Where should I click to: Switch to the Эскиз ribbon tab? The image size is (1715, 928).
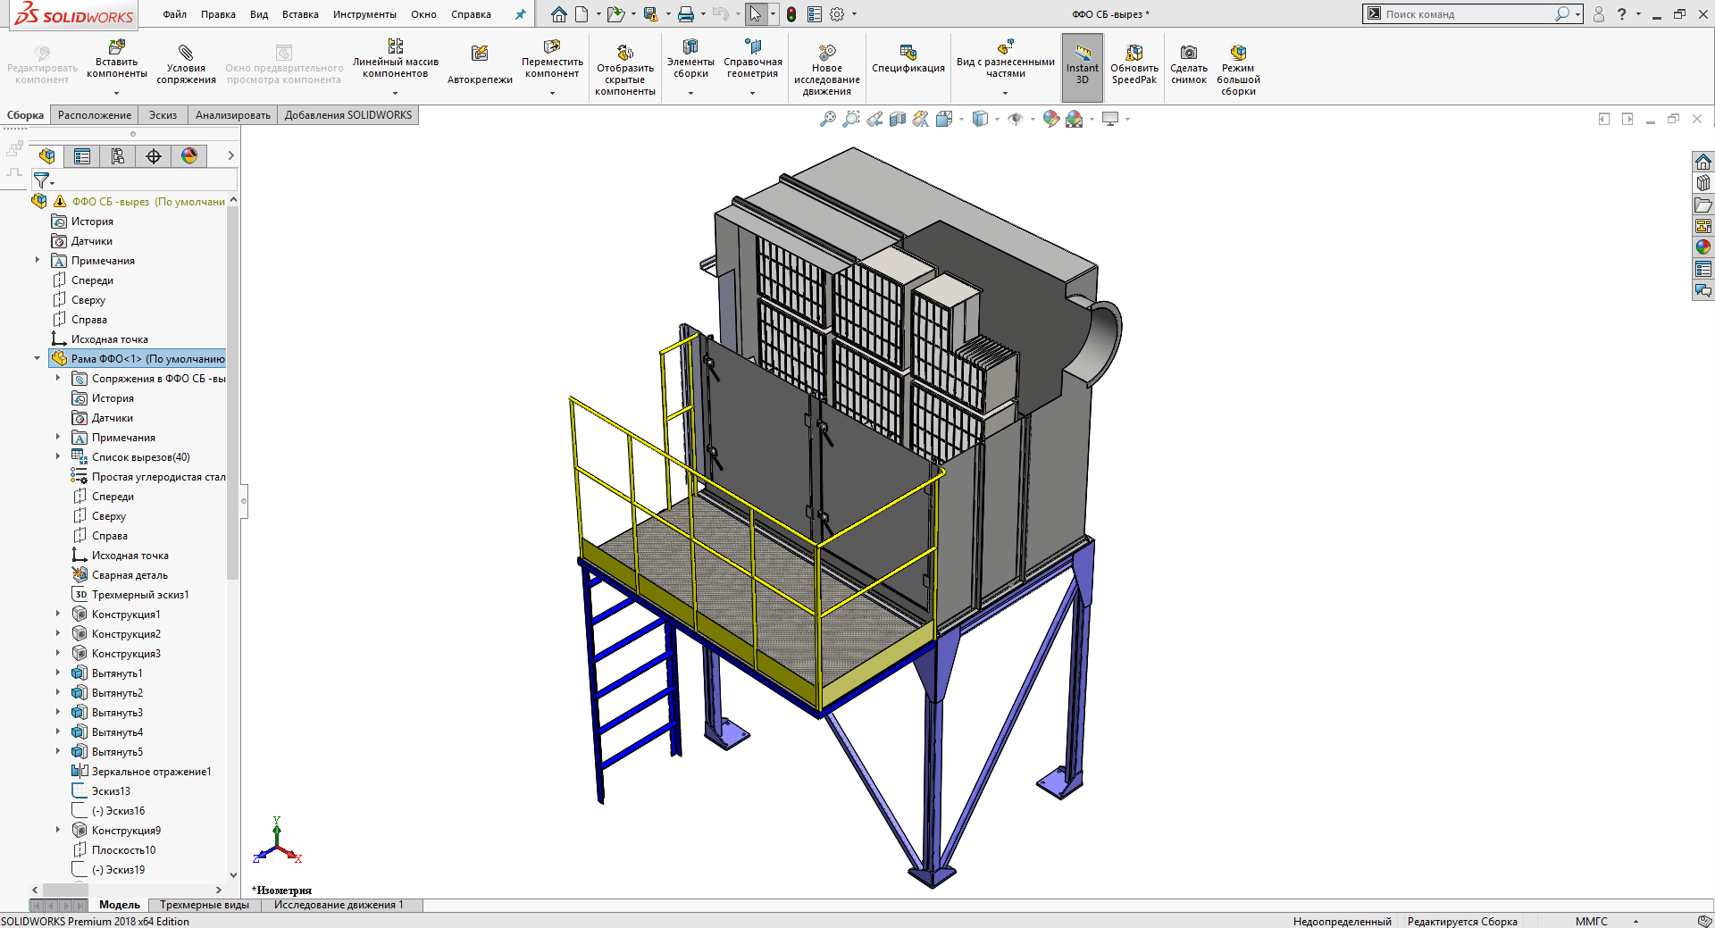(x=163, y=115)
